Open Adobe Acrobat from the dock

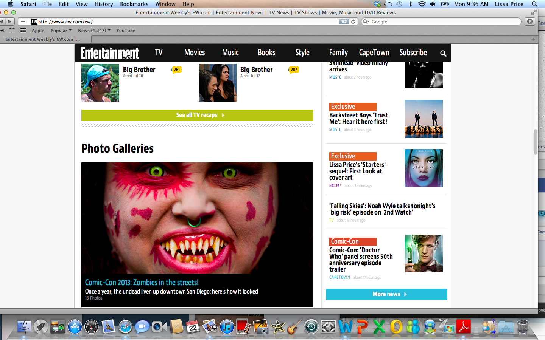(x=464, y=327)
